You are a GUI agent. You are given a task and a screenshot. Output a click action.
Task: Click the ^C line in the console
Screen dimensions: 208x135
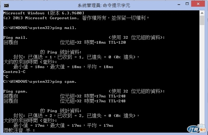tap(6, 77)
